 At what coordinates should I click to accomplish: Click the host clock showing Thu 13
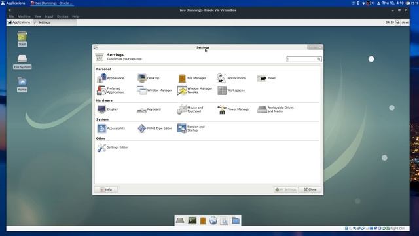click(393, 3)
